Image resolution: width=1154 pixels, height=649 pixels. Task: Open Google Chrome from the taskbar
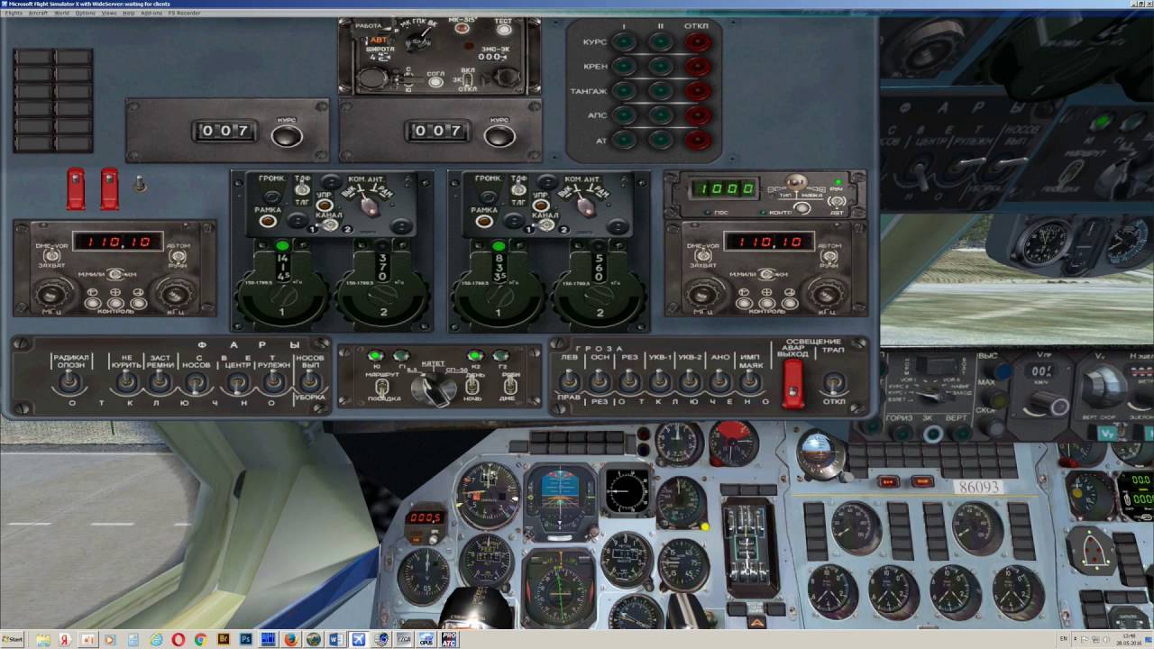point(200,639)
